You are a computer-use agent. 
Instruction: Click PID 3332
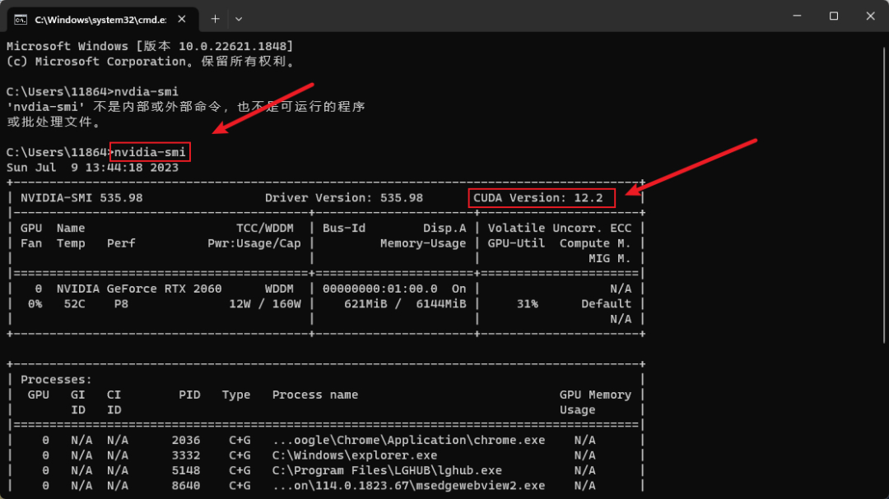(x=186, y=455)
